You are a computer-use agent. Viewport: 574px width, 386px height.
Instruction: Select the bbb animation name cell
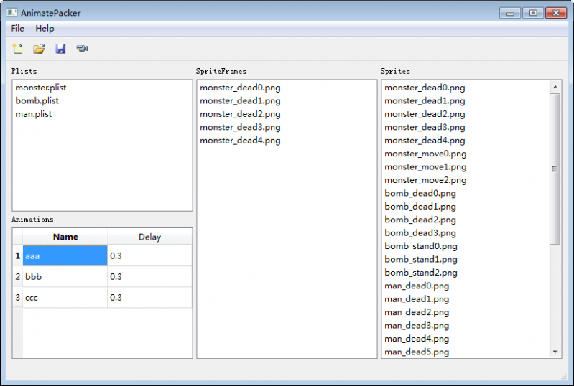coord(65,277)
